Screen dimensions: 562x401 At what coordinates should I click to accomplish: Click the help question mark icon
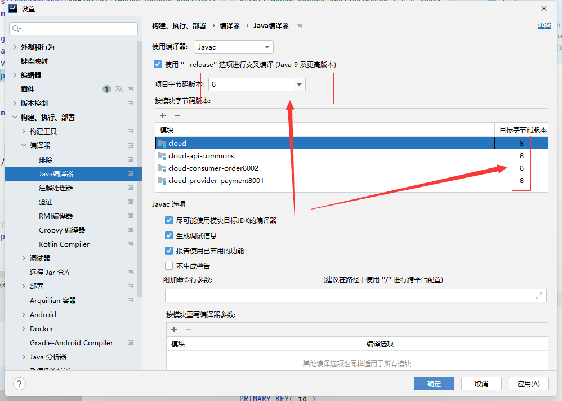20,384
